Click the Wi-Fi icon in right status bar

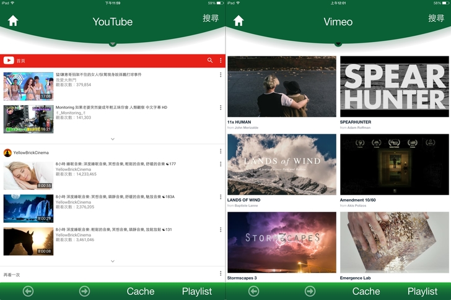tap(238, 3)
